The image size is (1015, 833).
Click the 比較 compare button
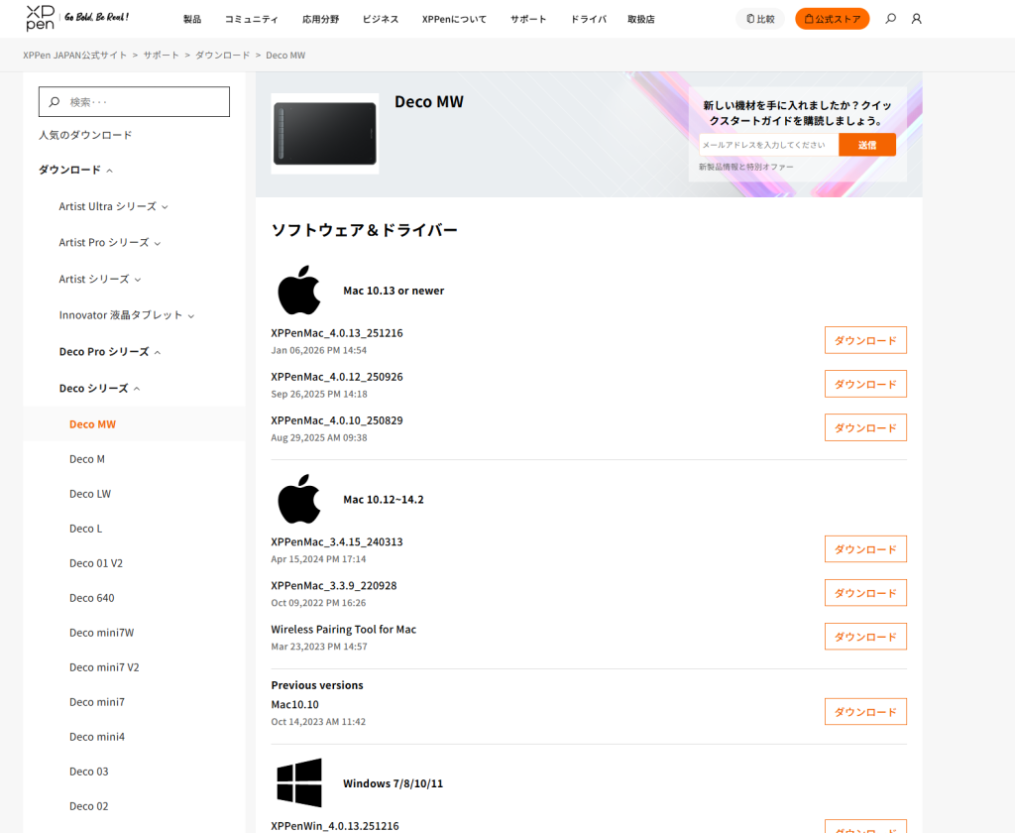(x=760, y=19)
